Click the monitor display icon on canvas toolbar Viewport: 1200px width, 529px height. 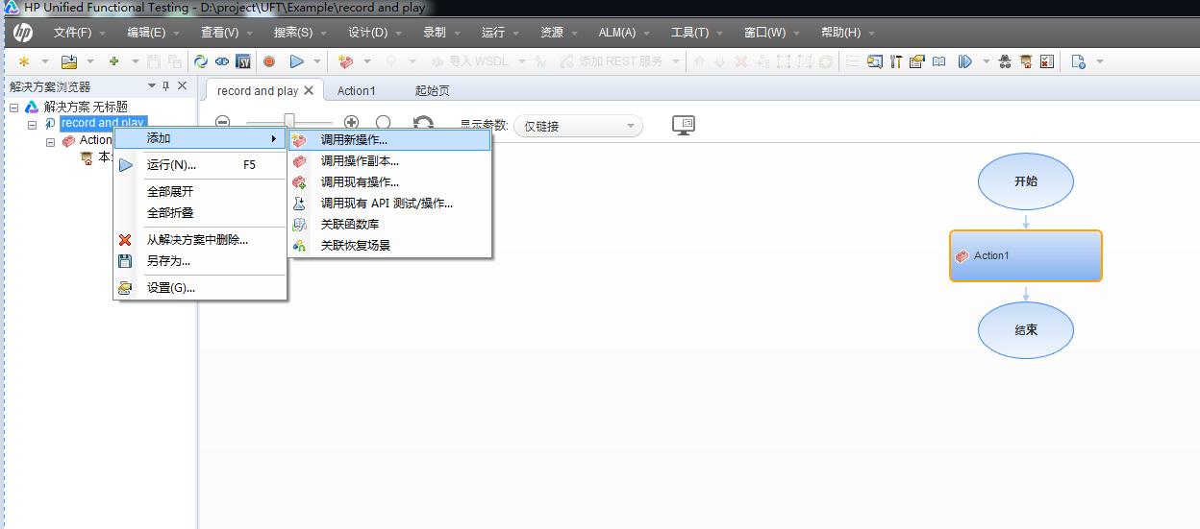684,125
